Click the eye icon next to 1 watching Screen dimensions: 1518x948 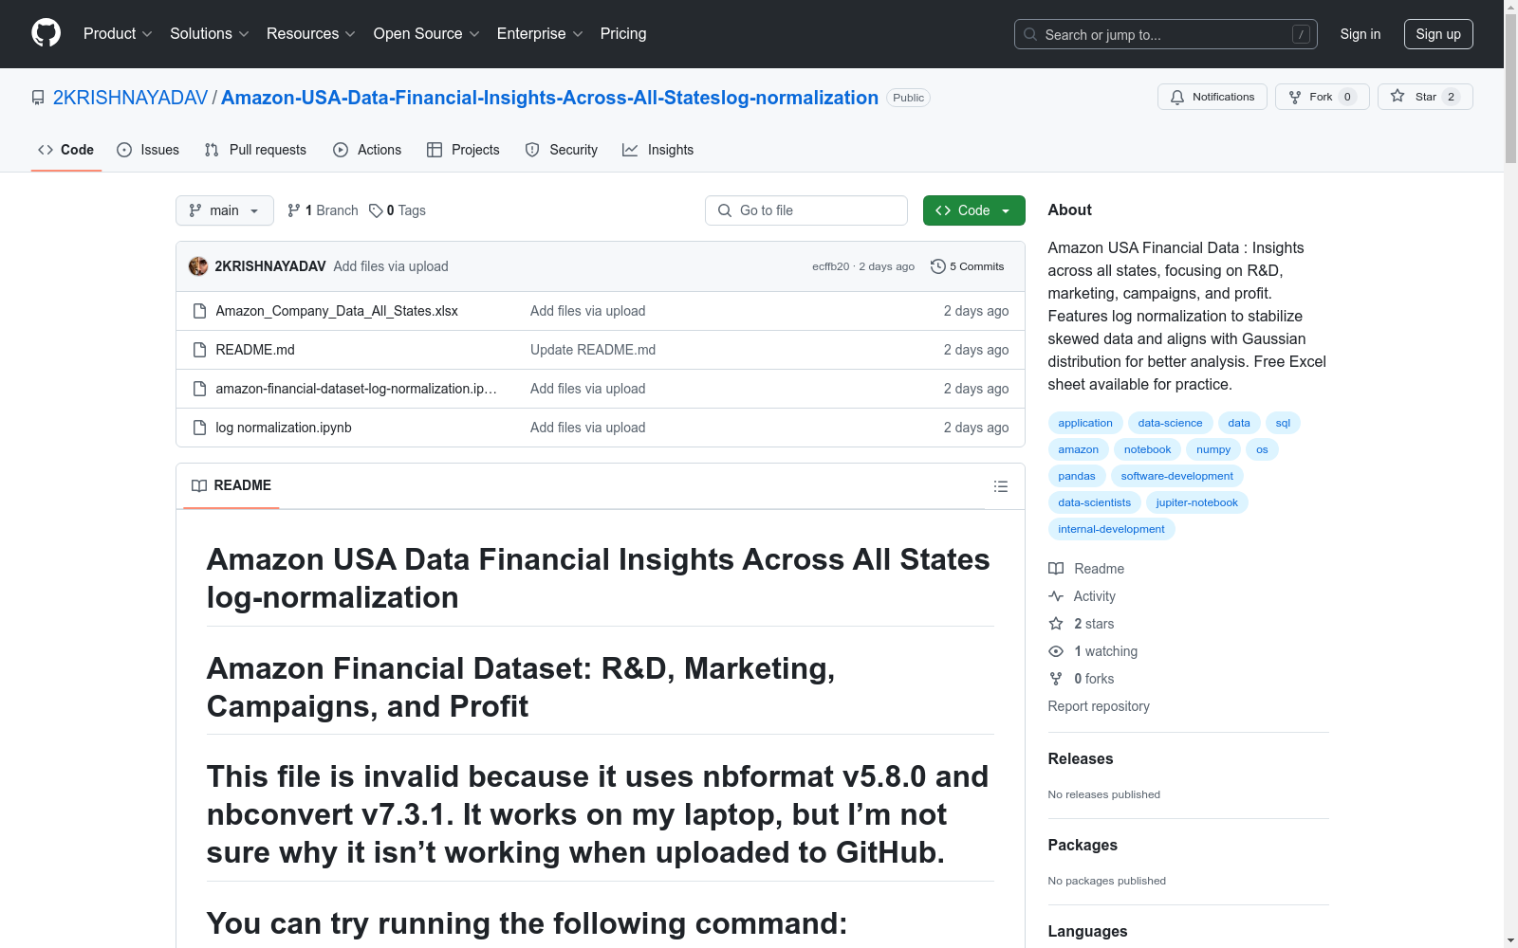[1056, 651]
